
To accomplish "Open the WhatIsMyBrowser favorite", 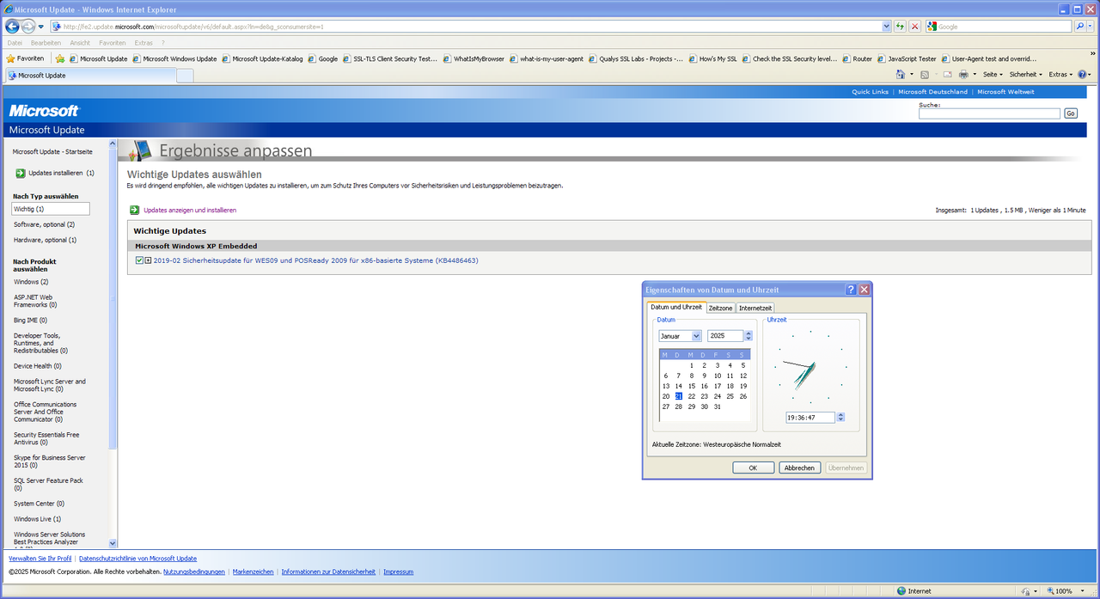I will pos(474,58).
